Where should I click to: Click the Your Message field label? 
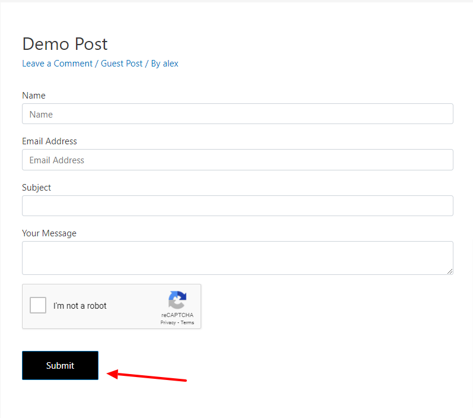pyautogui.click(x=49, y=233)
